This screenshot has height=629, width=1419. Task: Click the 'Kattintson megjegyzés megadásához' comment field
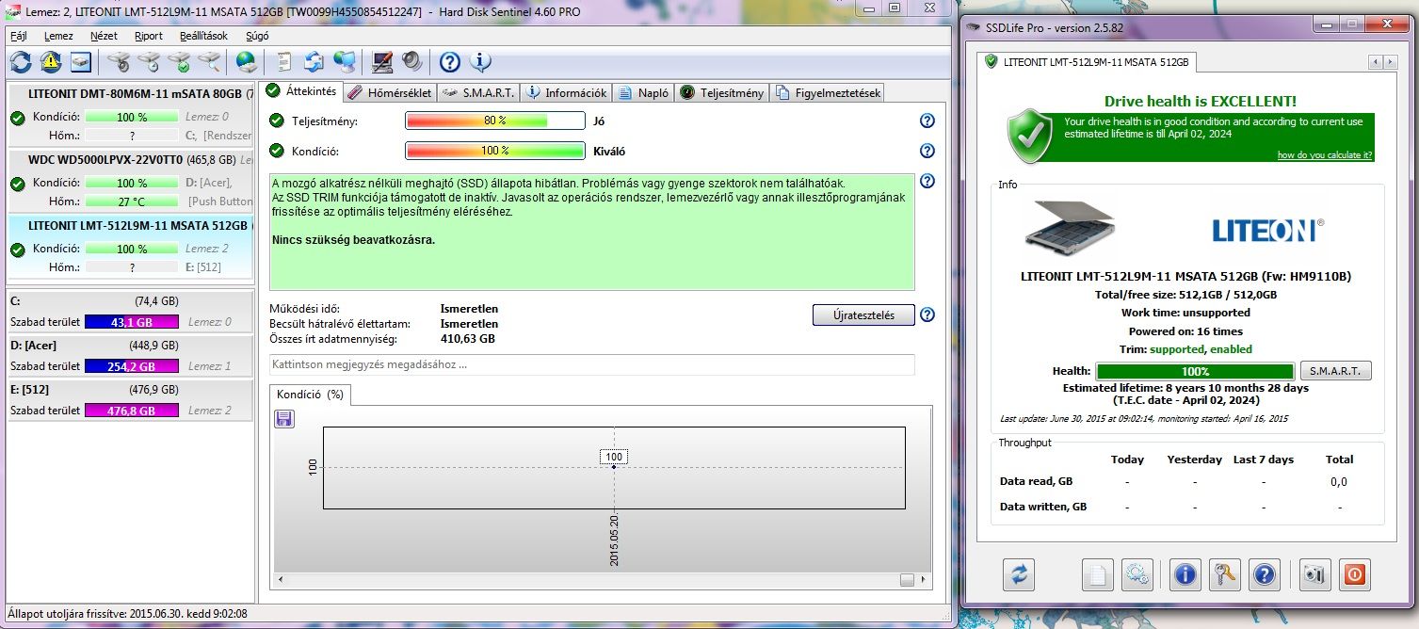click(591, 364)
